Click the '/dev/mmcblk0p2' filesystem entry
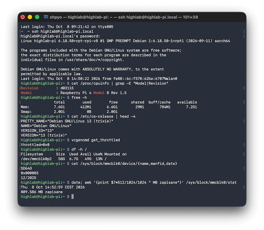264x230 pixels. [x=36, y=159]
